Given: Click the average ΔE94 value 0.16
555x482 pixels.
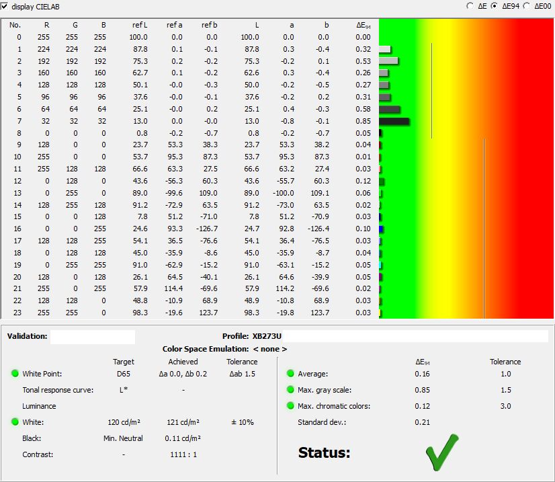Looking at the screenshot, I should pos(422,374).
